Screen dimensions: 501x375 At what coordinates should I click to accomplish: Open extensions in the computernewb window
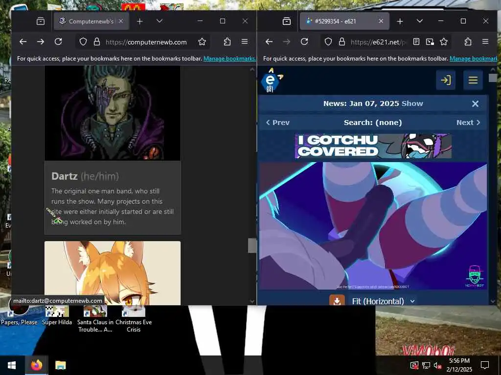click(227, 42)
